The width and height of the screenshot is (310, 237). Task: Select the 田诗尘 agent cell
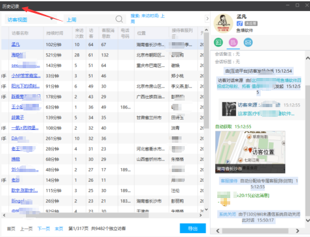click(x=178, y=118)
